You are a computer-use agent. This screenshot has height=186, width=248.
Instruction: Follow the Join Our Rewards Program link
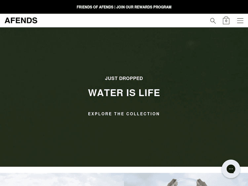pyautogui.click(x=144, y=7)
